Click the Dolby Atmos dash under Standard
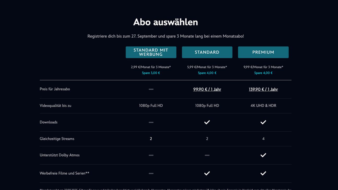338x190 pixels. 207,155
